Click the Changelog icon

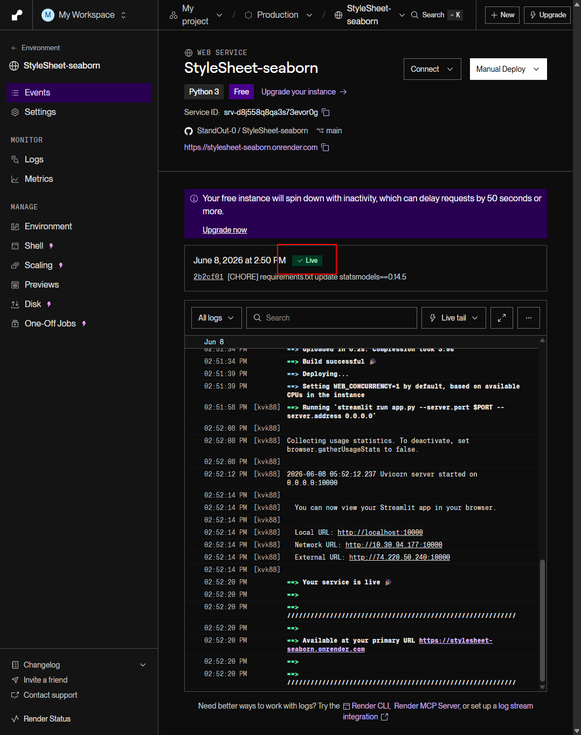pos(15,665)
